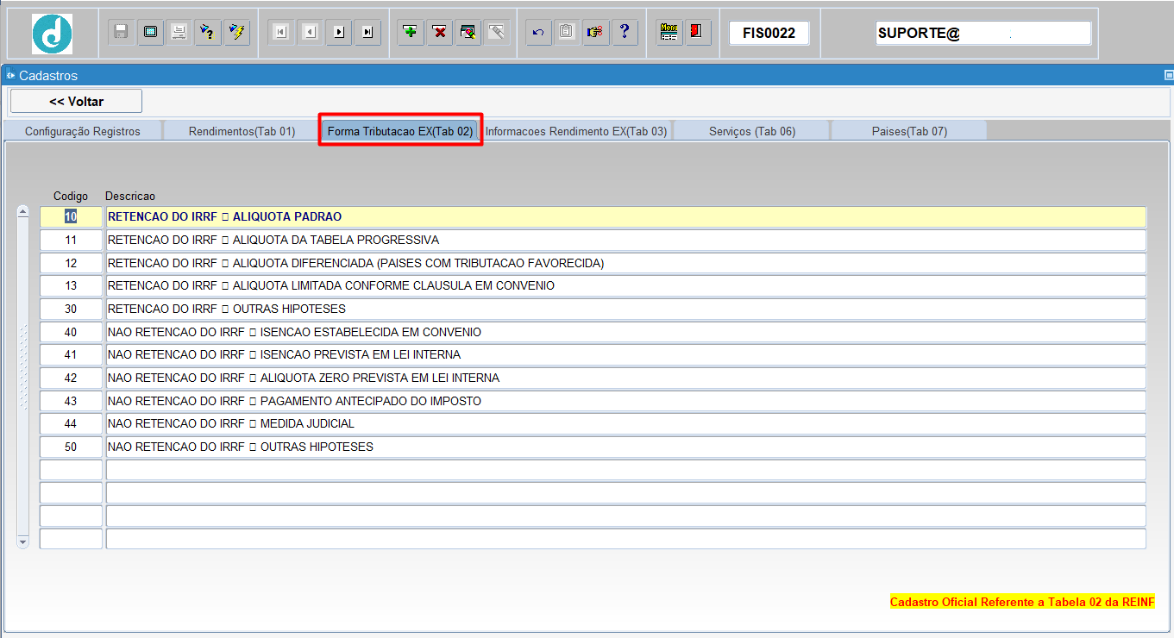
Task: Open the Rendimentos(Tab 01) tab
Action: [x=242, y=131]
